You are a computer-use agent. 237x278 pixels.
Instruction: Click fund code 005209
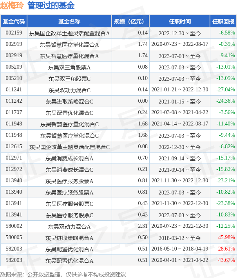14,67
